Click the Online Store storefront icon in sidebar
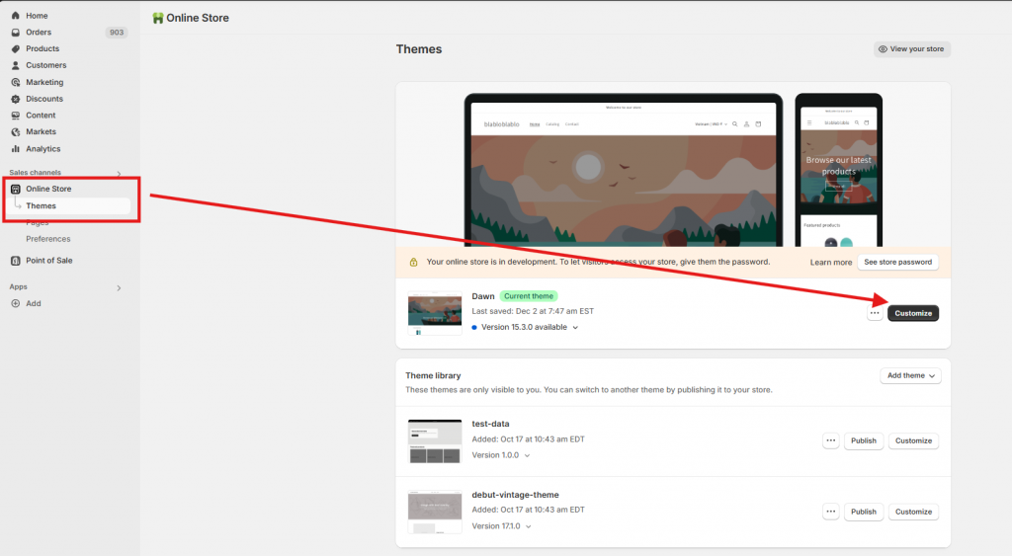Screen dimensions: 1012x556 (16, 189)
